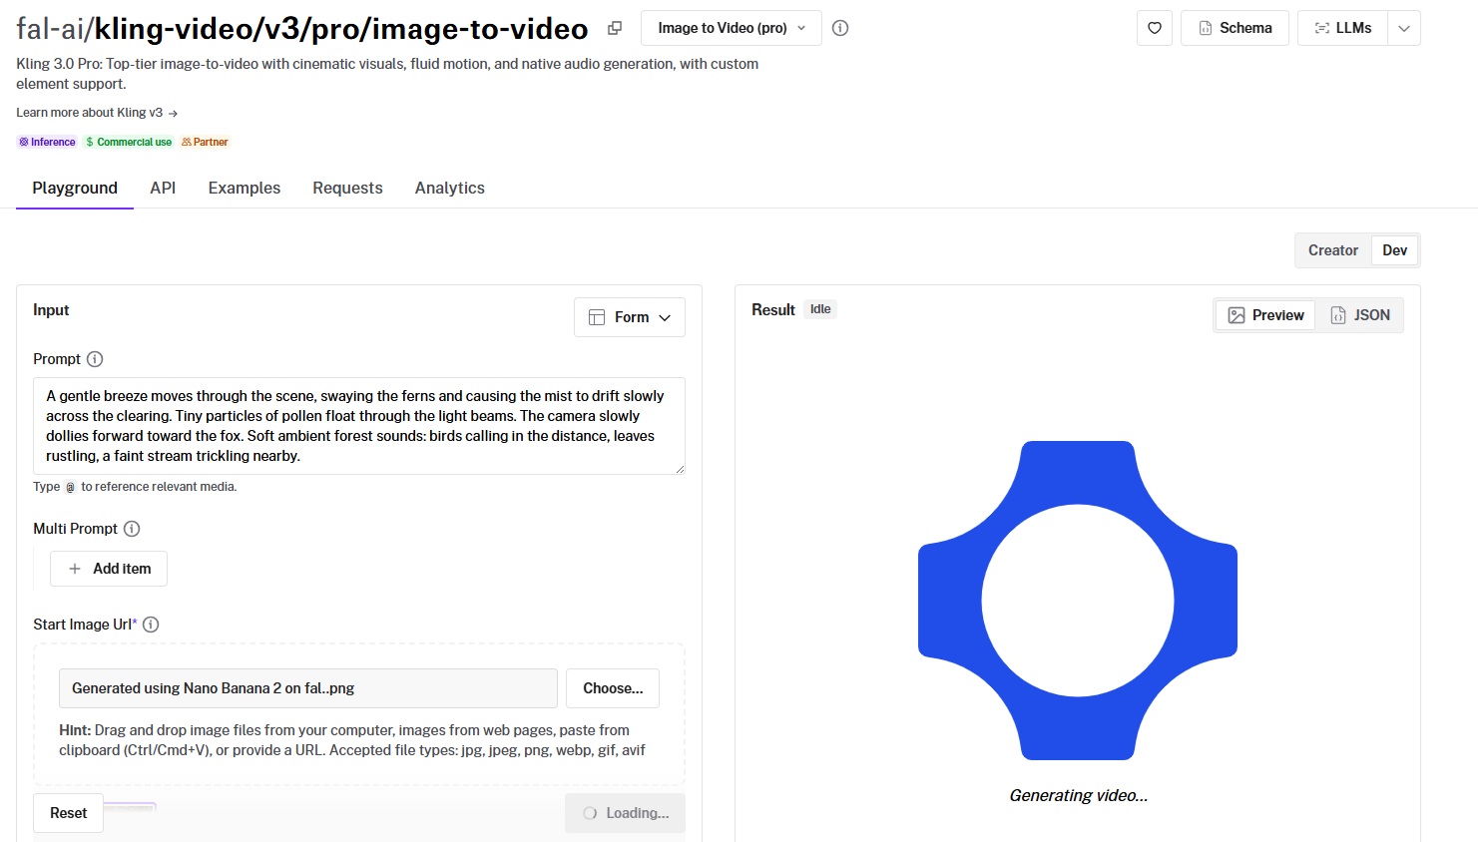Click the Prompt info icon
The width and height of the screenshot is (1478, 842).
tap(95, 359)
